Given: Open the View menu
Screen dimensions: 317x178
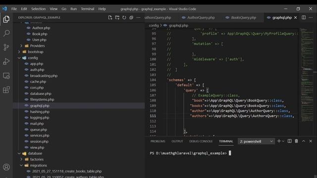Looking at the screenshot, I should tap(53, 9).
